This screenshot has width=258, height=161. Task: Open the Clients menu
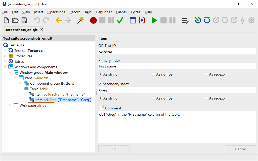coord(121,12)
